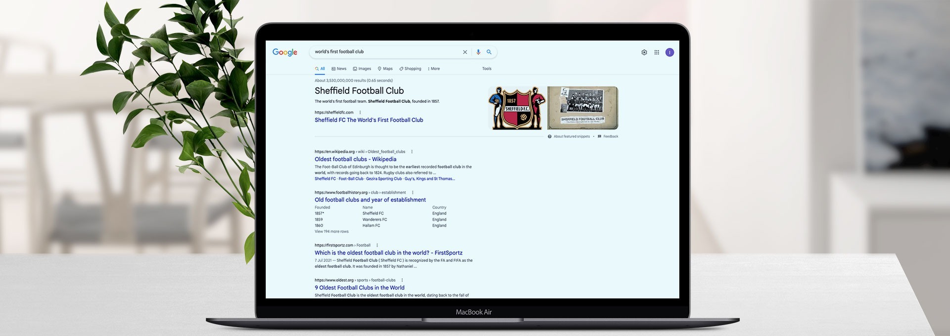This screenshot has height=336, width=950.
Task: Open the three-dot menu beside firstsportz.com
Action: (377, 245)
